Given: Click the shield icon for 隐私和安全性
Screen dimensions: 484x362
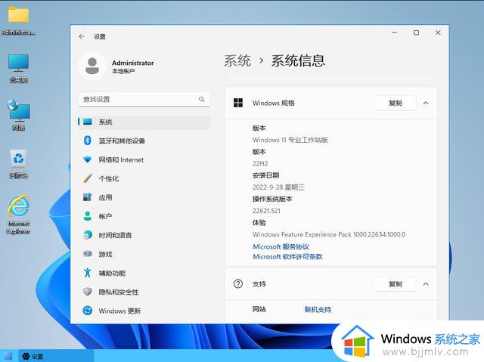Looking at the screenshot, I should coord(88,292).
